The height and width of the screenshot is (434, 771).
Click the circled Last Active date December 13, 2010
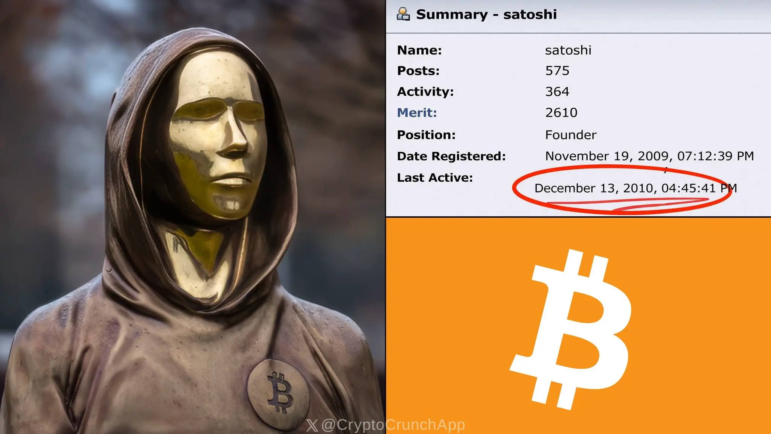pos(635,188)
